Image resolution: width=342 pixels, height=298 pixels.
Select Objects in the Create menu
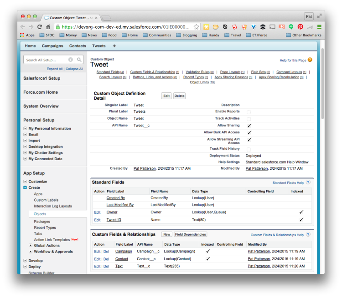pyautogui.click(x=40, y=214)
